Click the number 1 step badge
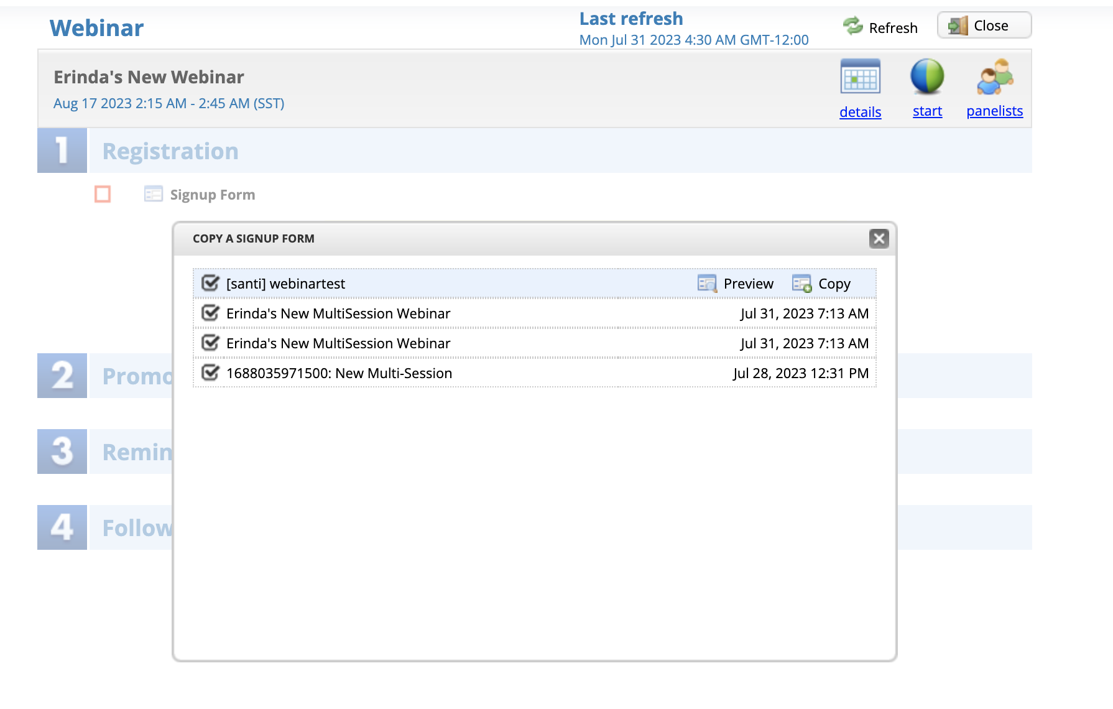This screenshot has height=709, width=1113. [x=62, y=151]
